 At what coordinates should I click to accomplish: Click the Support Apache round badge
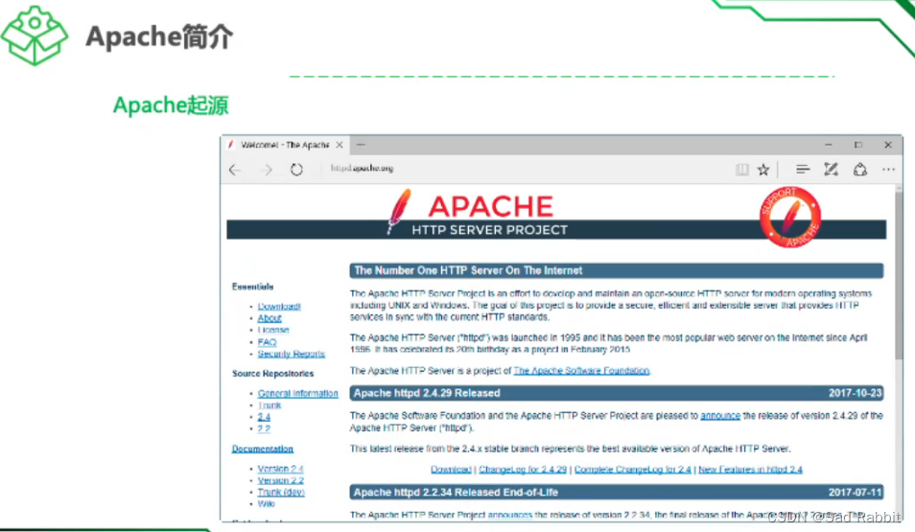pos(789,217)
